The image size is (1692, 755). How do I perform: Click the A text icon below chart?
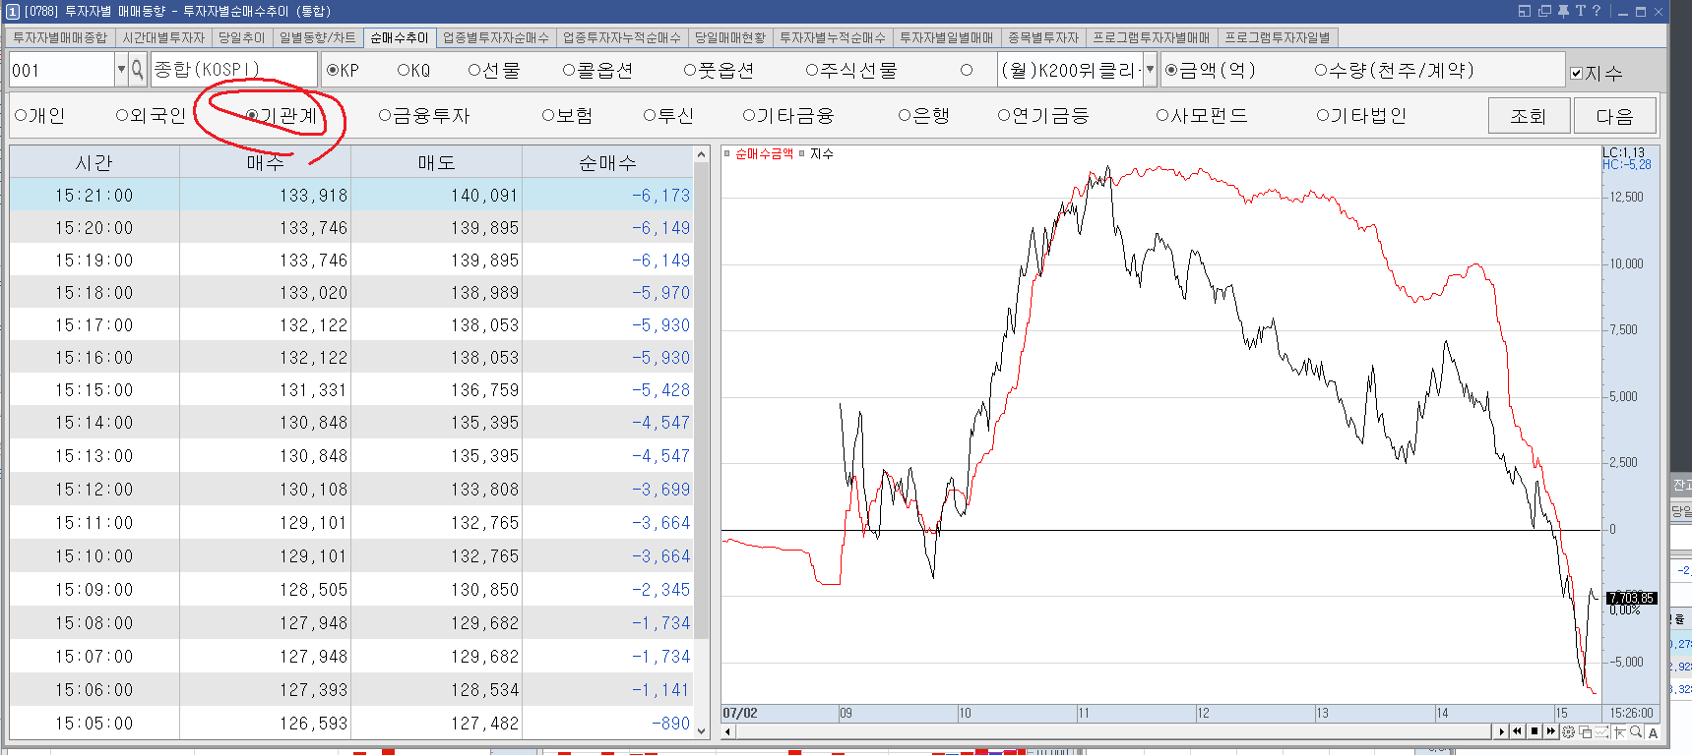coord(1653,732)
